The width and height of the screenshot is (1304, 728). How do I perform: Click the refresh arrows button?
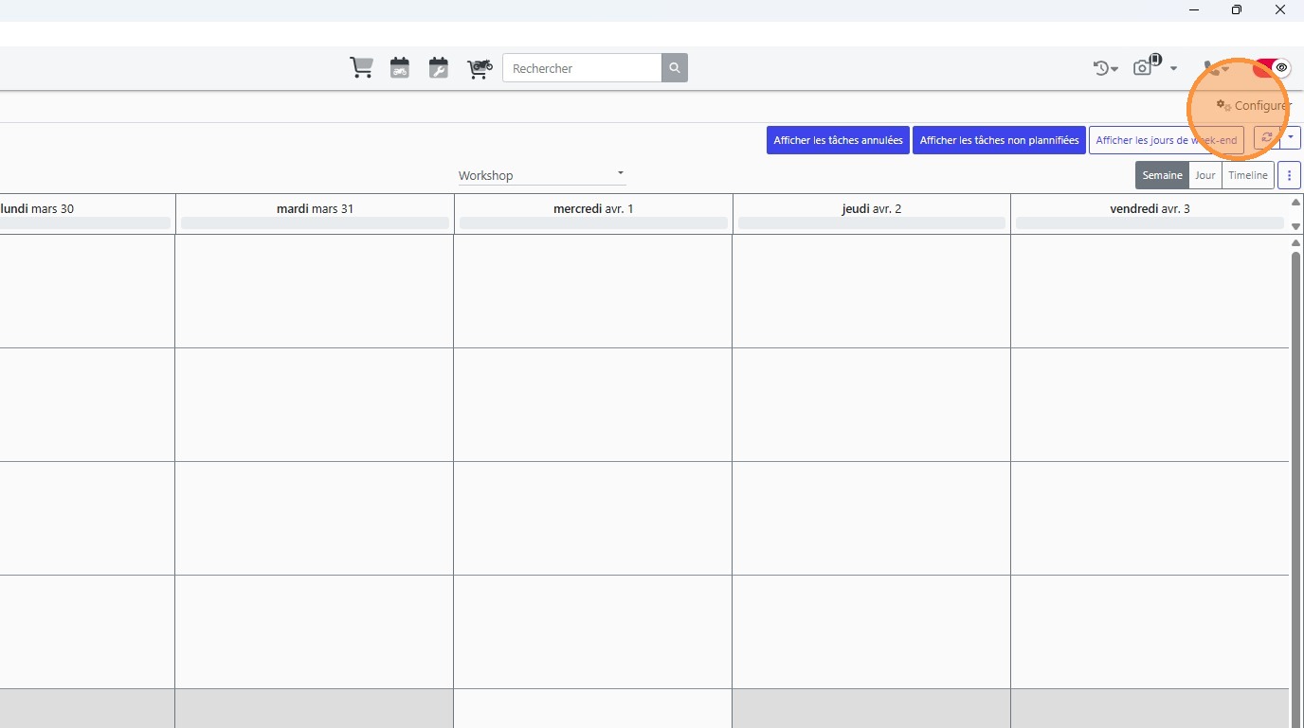pyautogui.click(x=1267, y=138)
